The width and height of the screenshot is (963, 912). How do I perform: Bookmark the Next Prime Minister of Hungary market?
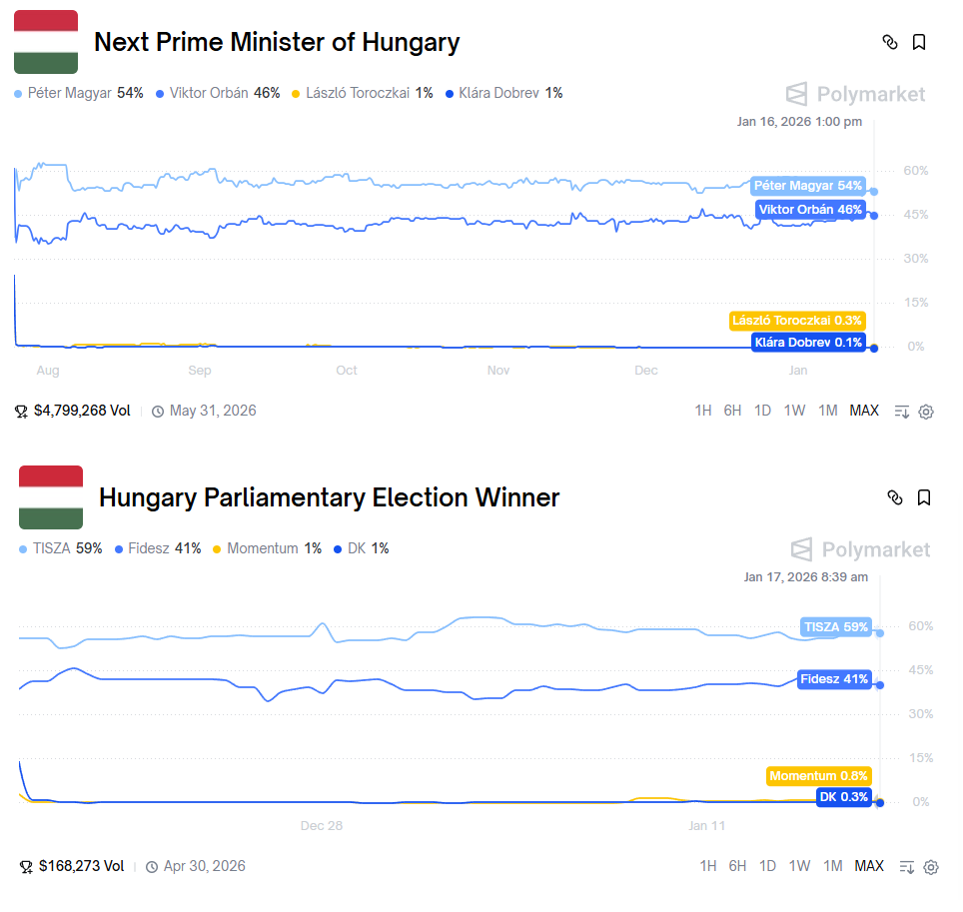919,42
